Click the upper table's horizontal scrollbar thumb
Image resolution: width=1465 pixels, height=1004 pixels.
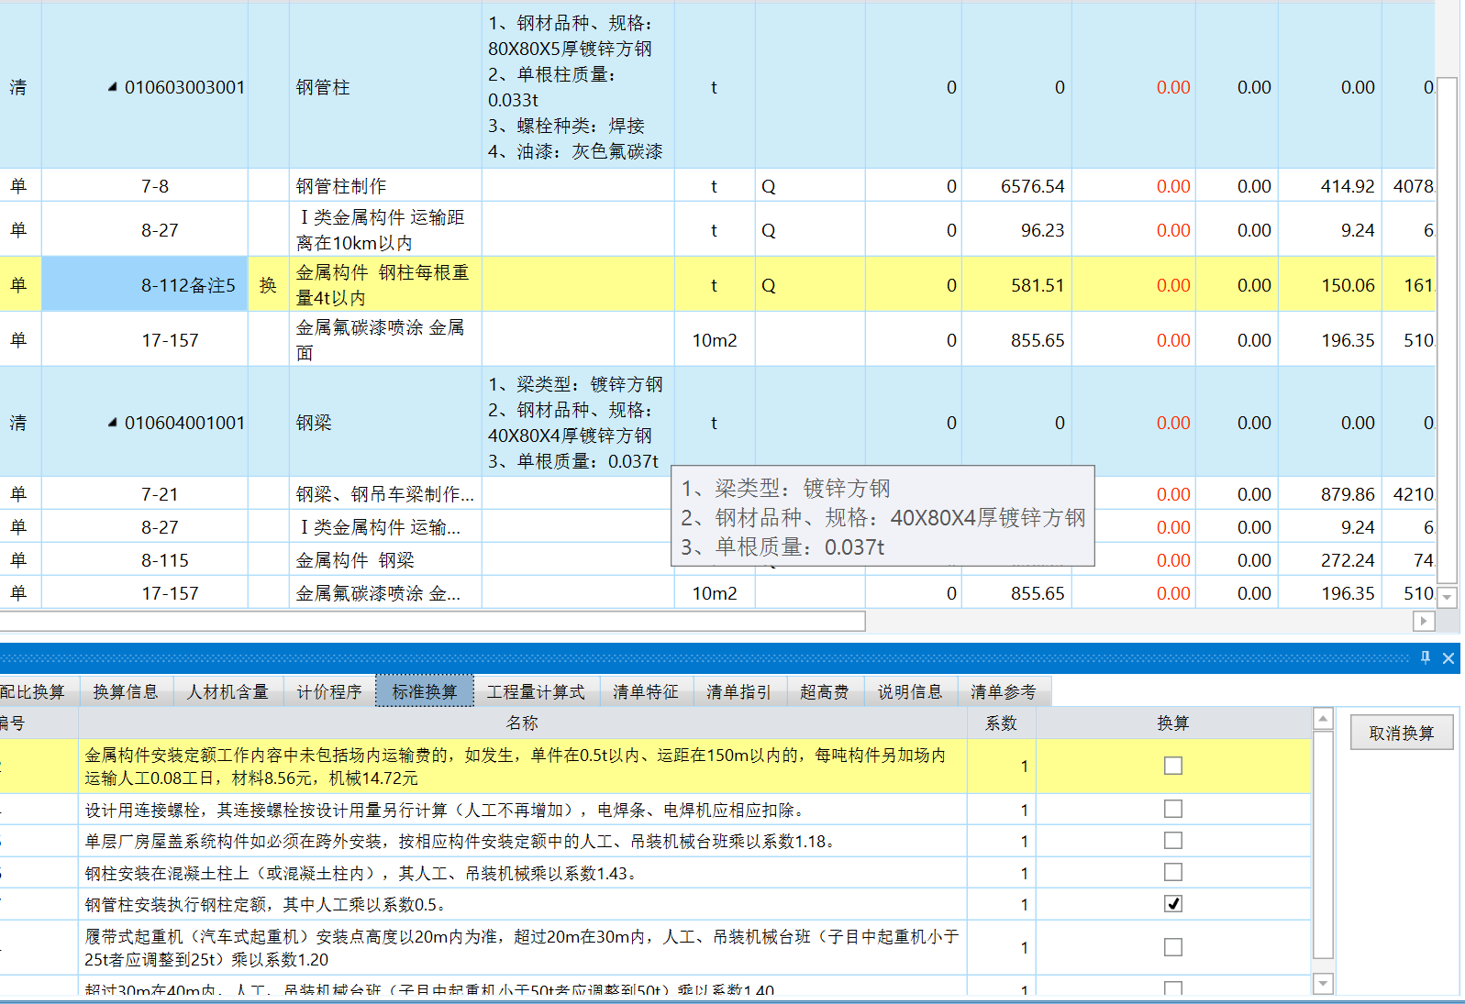tap(432, 621)
